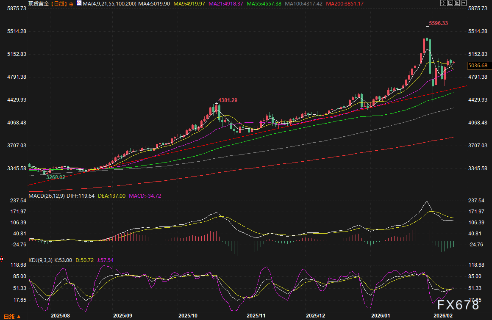This screenshot has width=492, height=320.
Task: Select the red MA200:3851.17 legend entry
Action: (344, 4)
